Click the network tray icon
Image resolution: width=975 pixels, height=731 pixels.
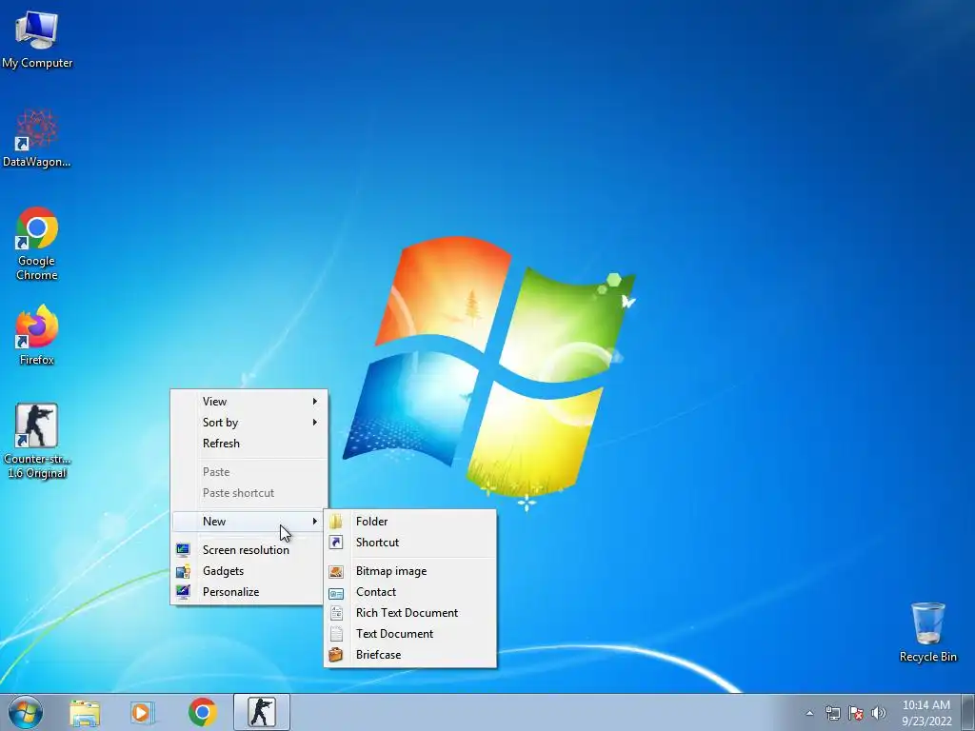tap(832, 713)
